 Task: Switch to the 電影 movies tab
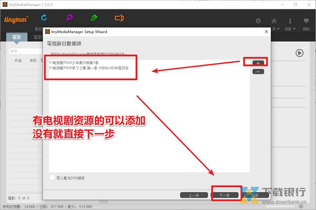point(17,37)
